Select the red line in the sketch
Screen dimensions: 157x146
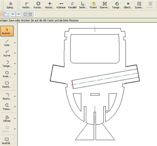(73, 85)
